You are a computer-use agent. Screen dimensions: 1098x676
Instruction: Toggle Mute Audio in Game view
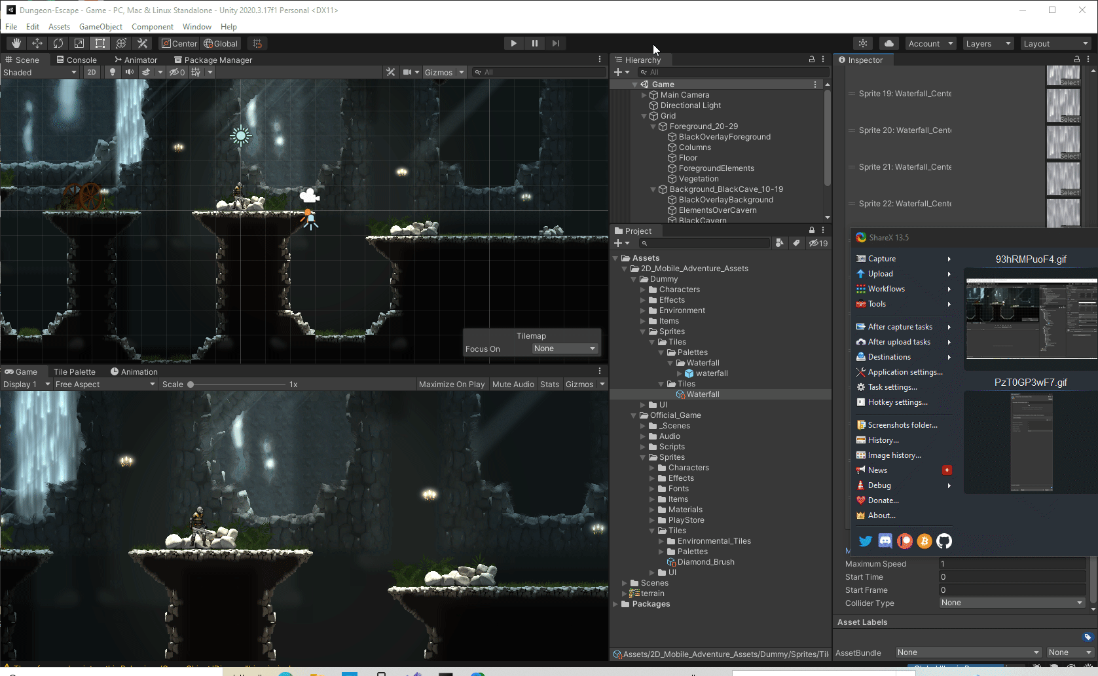point(513,385)
